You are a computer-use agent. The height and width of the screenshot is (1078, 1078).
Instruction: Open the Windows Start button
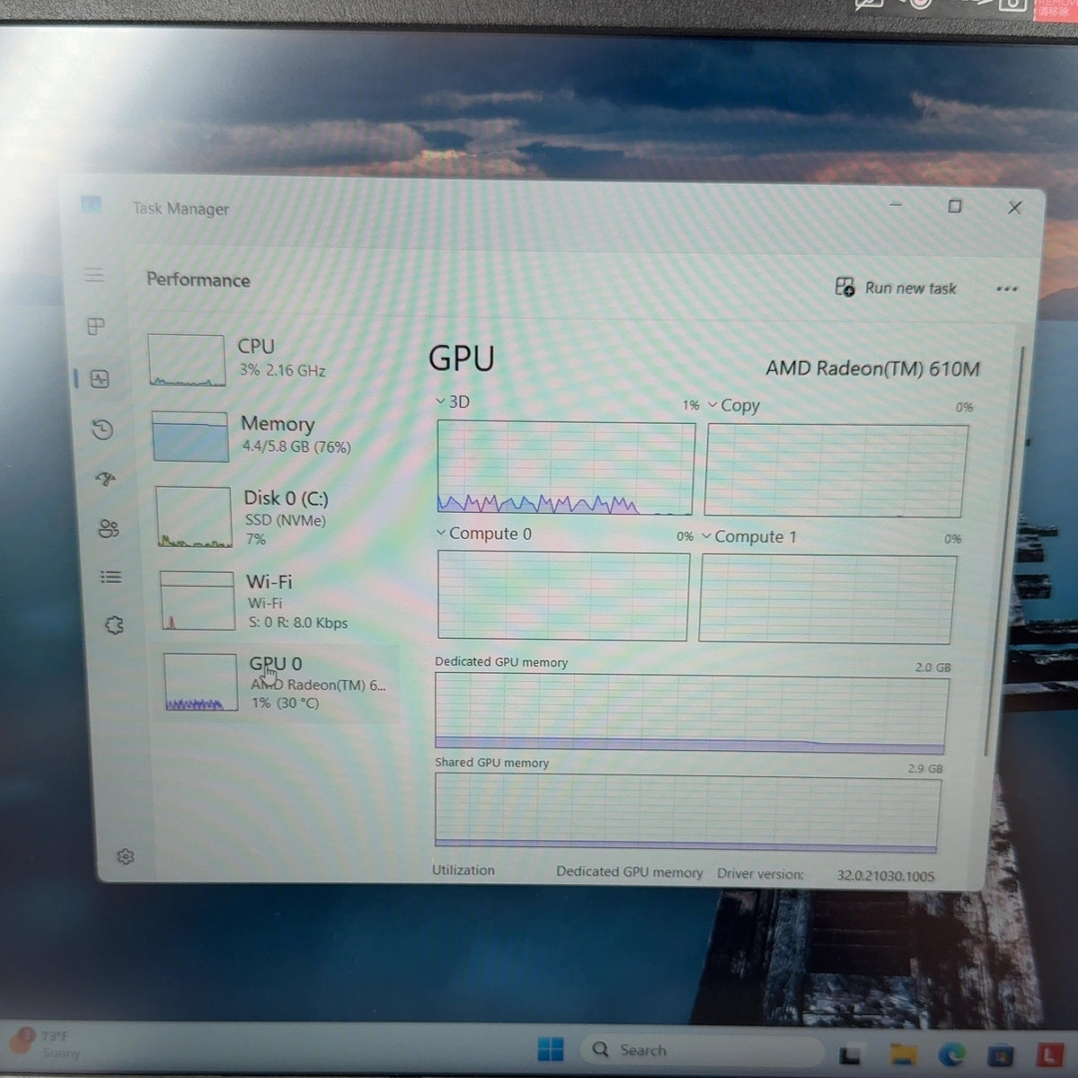click(x=550, y=1048)
